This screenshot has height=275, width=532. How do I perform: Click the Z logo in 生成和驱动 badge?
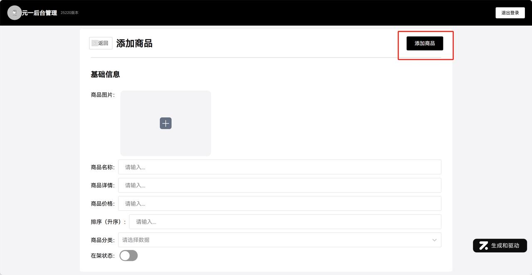483,246
